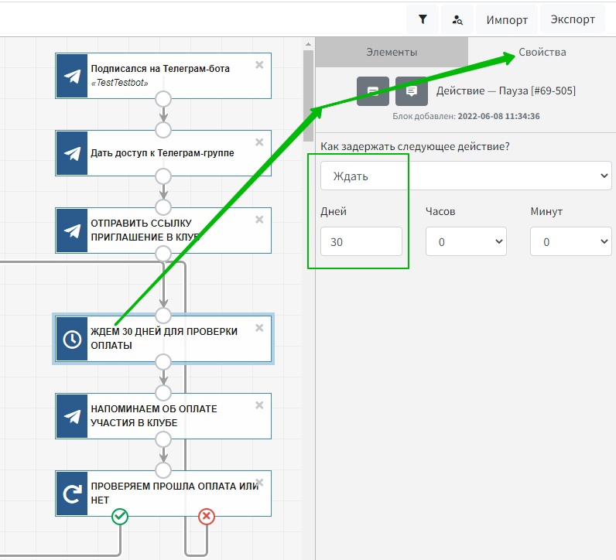Remove the Дать доступ к Телеграм-группе block
Screen dimensions: 616x560
click(259, 142)
